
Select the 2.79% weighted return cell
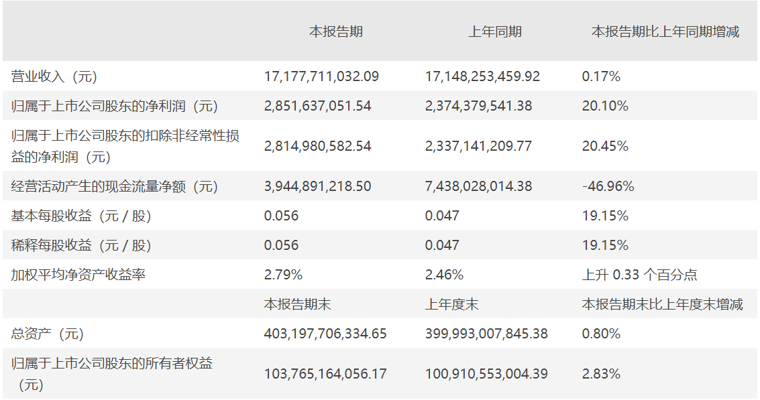point(283,275)
